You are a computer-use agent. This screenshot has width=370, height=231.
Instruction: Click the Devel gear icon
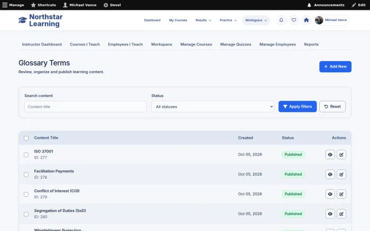tap(106, 5)
